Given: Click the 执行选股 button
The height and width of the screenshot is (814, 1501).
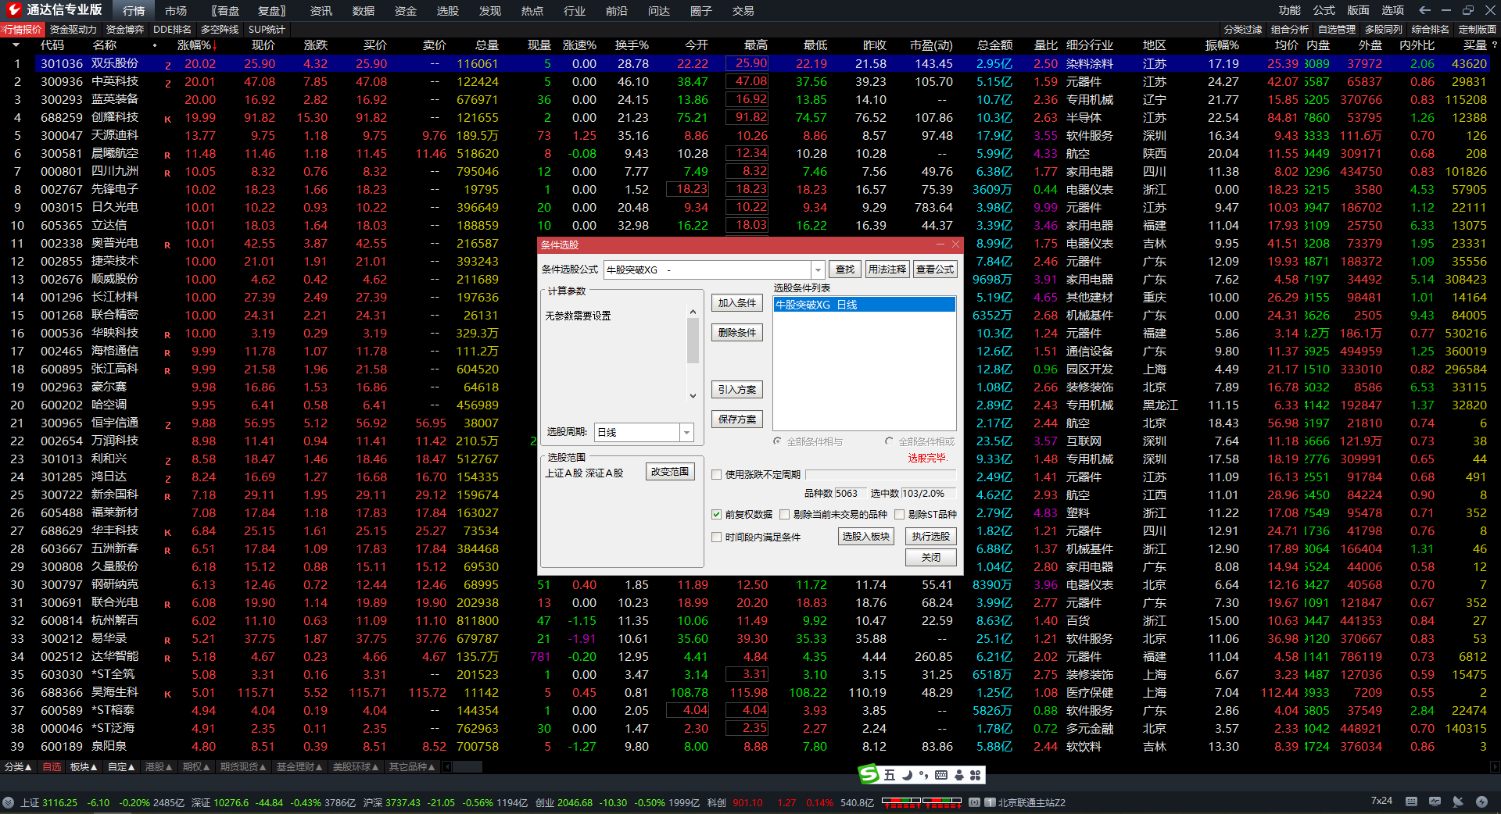Looking at the screenshot, I should pos(931,537).
